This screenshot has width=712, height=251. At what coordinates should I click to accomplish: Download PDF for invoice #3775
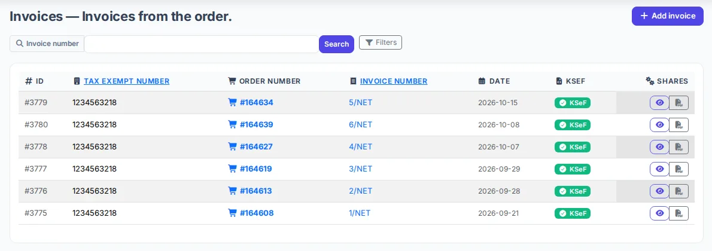(679, 213)
